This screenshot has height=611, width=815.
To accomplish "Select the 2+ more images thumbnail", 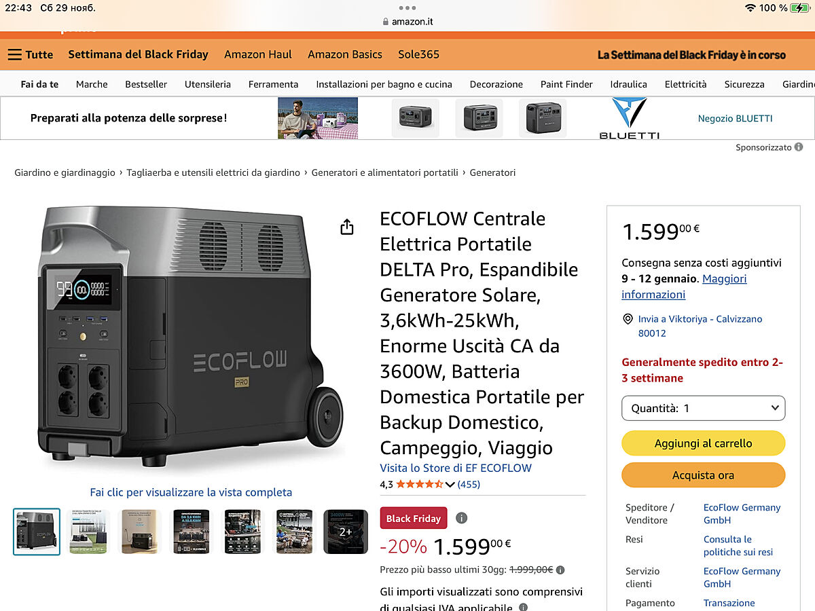I will [x=346, y=532].
